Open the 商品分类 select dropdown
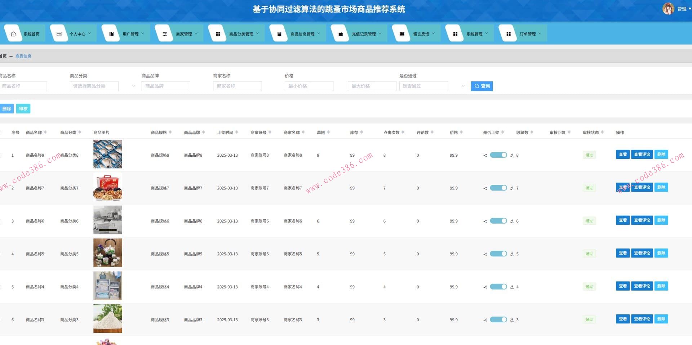 tap(103, 86)
